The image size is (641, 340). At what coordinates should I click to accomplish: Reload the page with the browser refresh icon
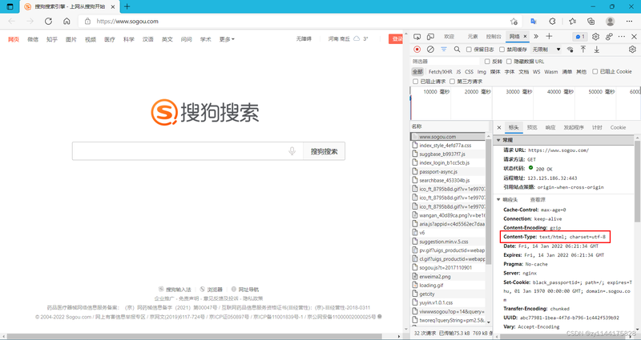click(x=49, y=22)
